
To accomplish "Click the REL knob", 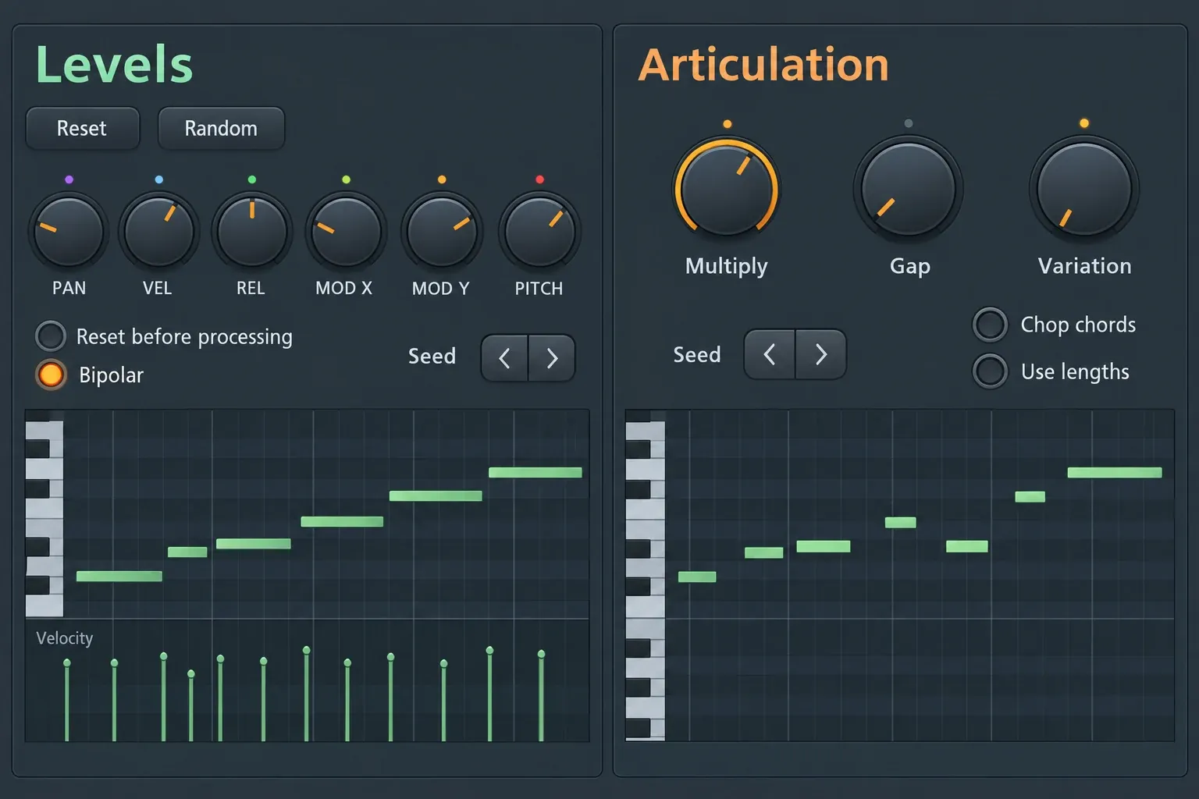I will pyautogui.click(x=251, y=232).
